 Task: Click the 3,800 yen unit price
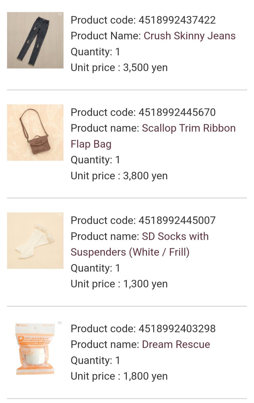[145, 176]
